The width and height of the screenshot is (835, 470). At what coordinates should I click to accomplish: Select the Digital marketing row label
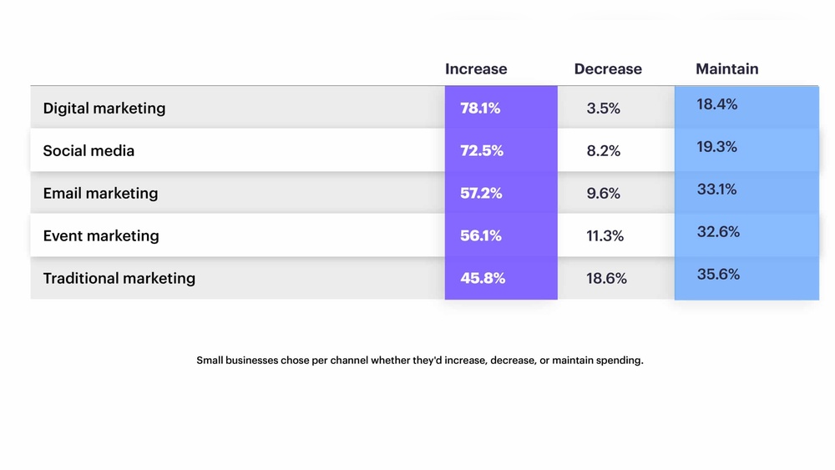[x=104, y=109]
